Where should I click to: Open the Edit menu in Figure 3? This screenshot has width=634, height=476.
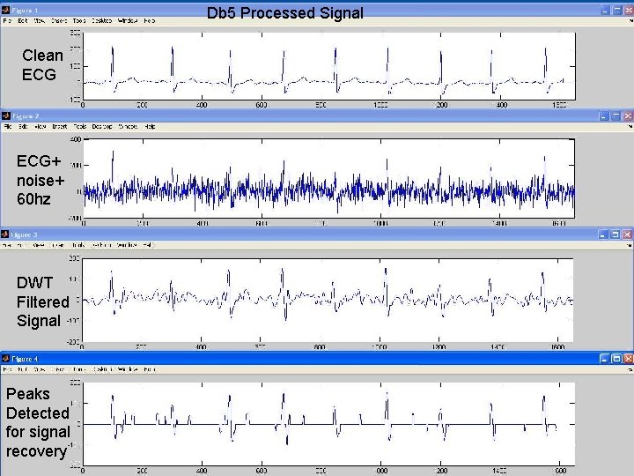pyautogui.click(x=21, y=245)
